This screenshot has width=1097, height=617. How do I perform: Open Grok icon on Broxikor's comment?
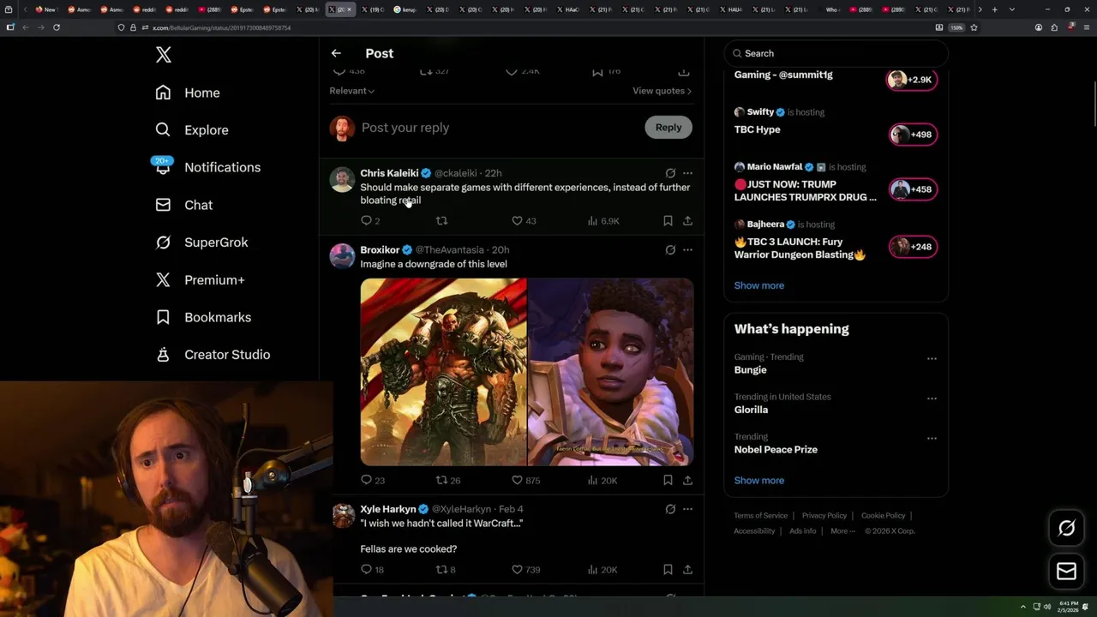(670, 250)
